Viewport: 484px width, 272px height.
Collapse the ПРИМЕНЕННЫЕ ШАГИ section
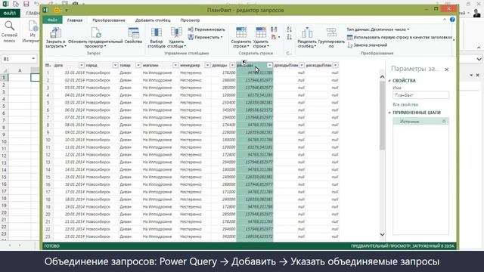tap(389, 113)
